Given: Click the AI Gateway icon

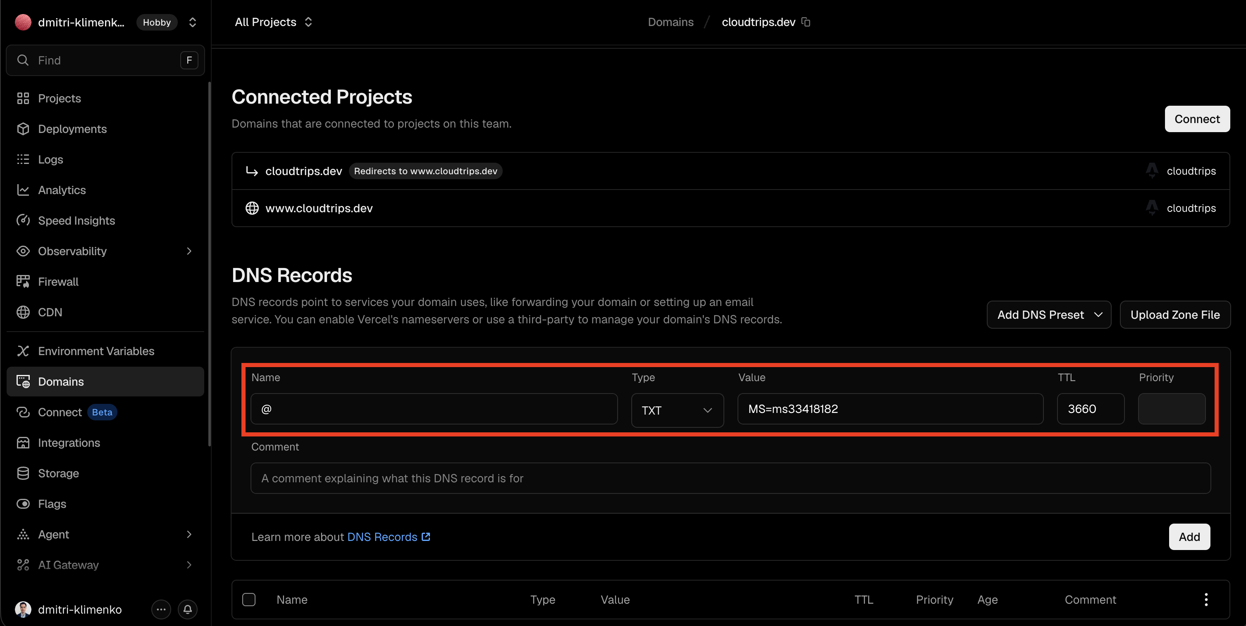Looking at the screenshot, I should click(23, 565).
